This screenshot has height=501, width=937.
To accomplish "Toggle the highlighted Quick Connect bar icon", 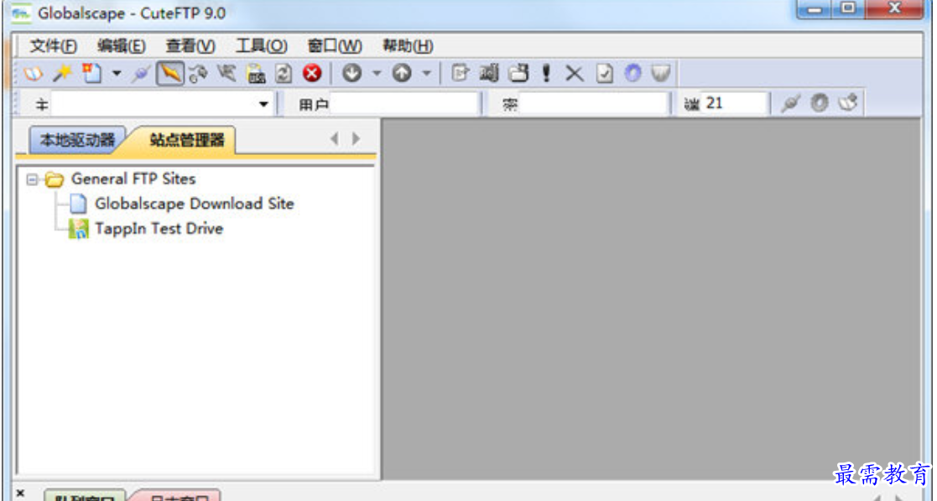I will [169, 74].
